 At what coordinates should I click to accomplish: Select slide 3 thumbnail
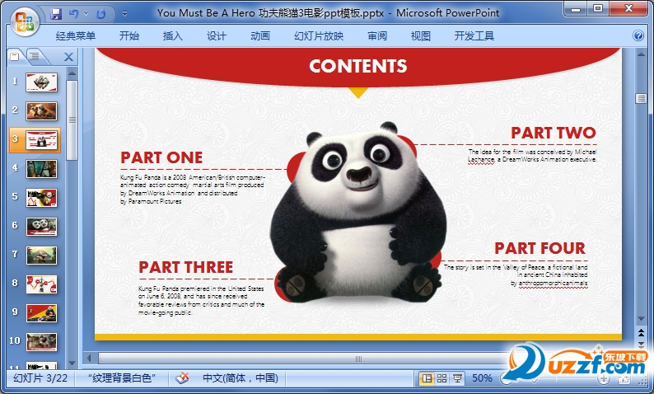pos(41,140)
